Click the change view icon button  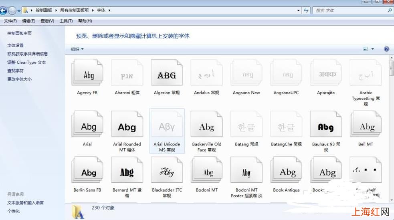tap(366, 49)
